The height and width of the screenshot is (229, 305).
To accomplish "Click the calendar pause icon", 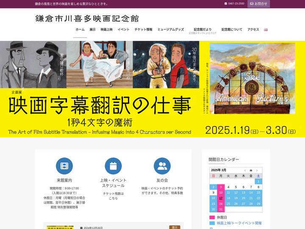I will [x=251, y=170].
